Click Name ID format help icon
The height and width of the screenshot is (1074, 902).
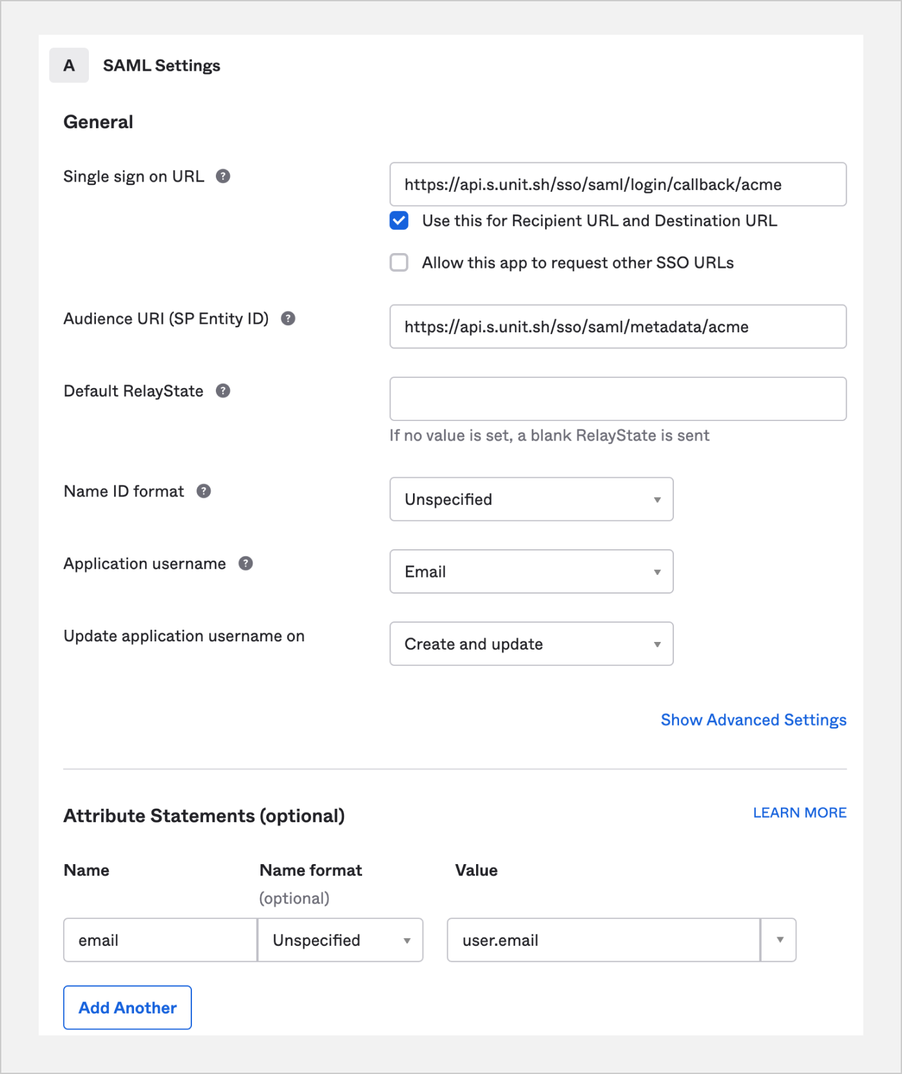coord(204,491)
